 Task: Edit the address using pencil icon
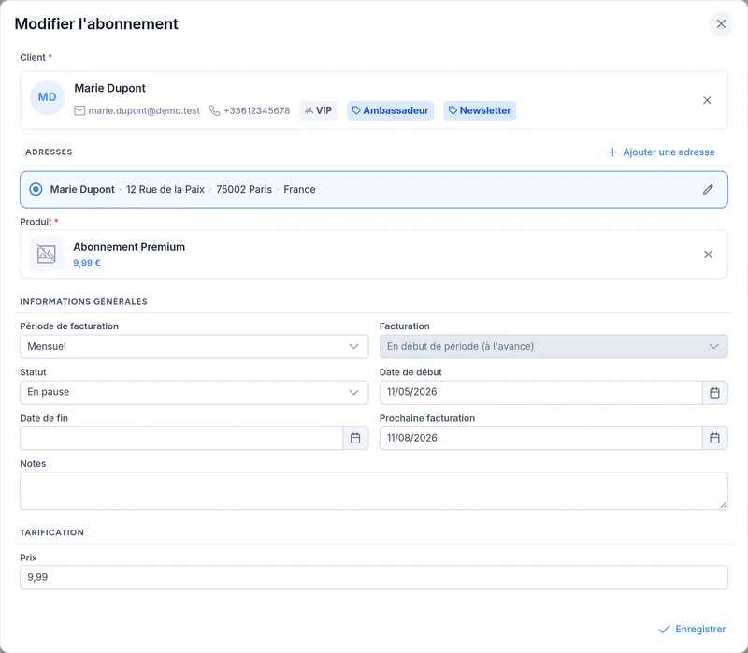click(x=708, y=190)
